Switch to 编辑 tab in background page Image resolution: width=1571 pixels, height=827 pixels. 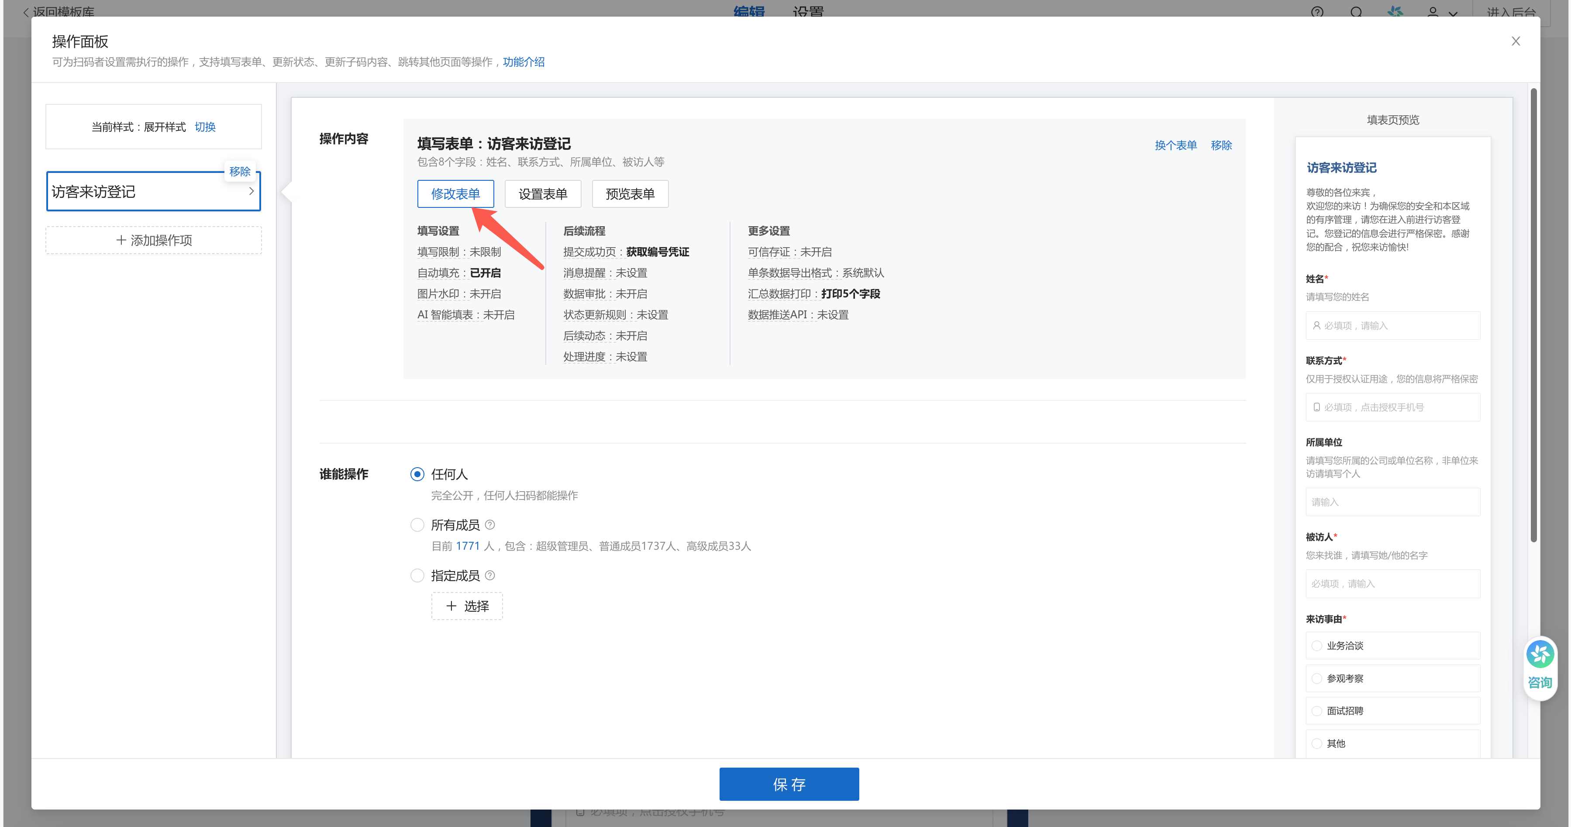(749, 12)
